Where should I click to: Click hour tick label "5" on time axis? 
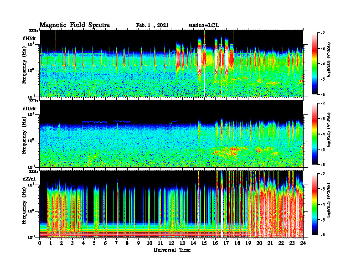coord(94,243)
